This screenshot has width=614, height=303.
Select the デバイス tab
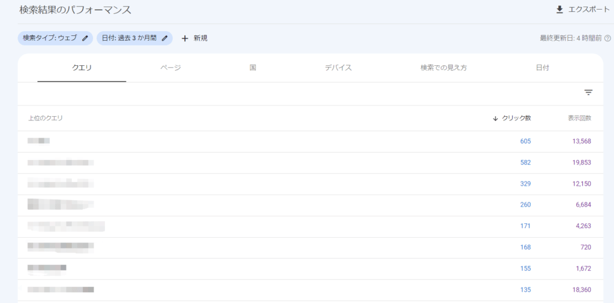click(x=338, y=68)
